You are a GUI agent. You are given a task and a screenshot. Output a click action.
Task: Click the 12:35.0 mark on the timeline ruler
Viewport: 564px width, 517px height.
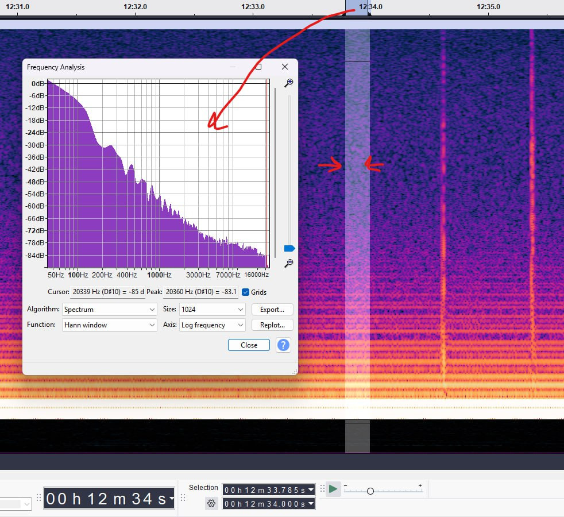click(488, 7)
